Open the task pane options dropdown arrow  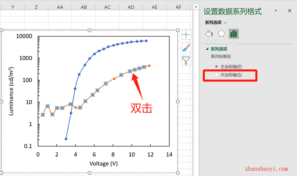(276, 11)
